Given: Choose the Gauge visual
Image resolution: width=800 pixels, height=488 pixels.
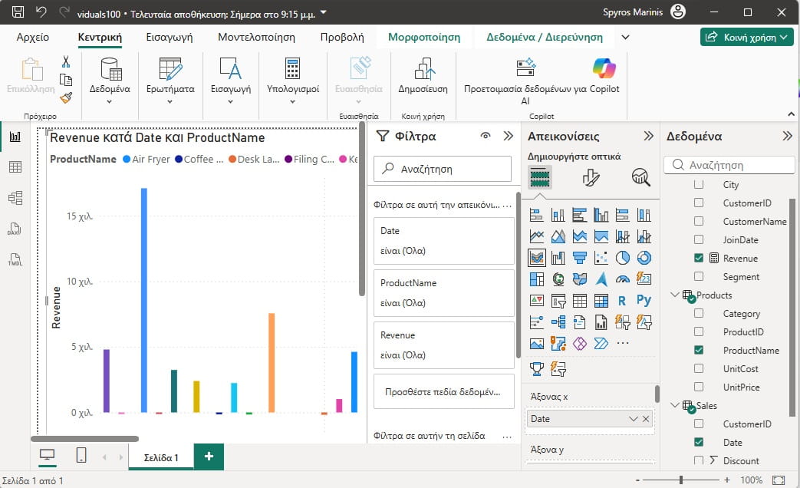Looking at the screenshot, I should [623, 279].
